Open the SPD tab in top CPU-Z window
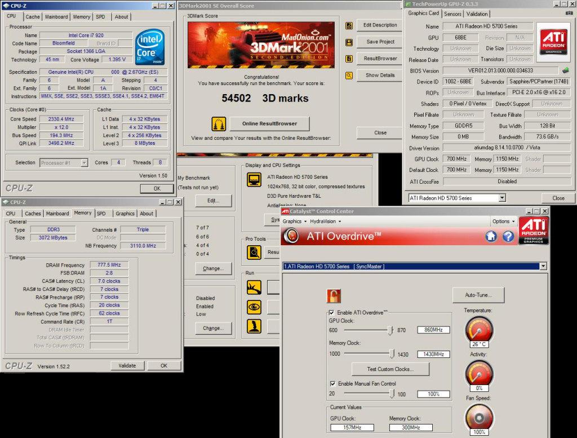The image size is (577, 438). tap(100, 17)
